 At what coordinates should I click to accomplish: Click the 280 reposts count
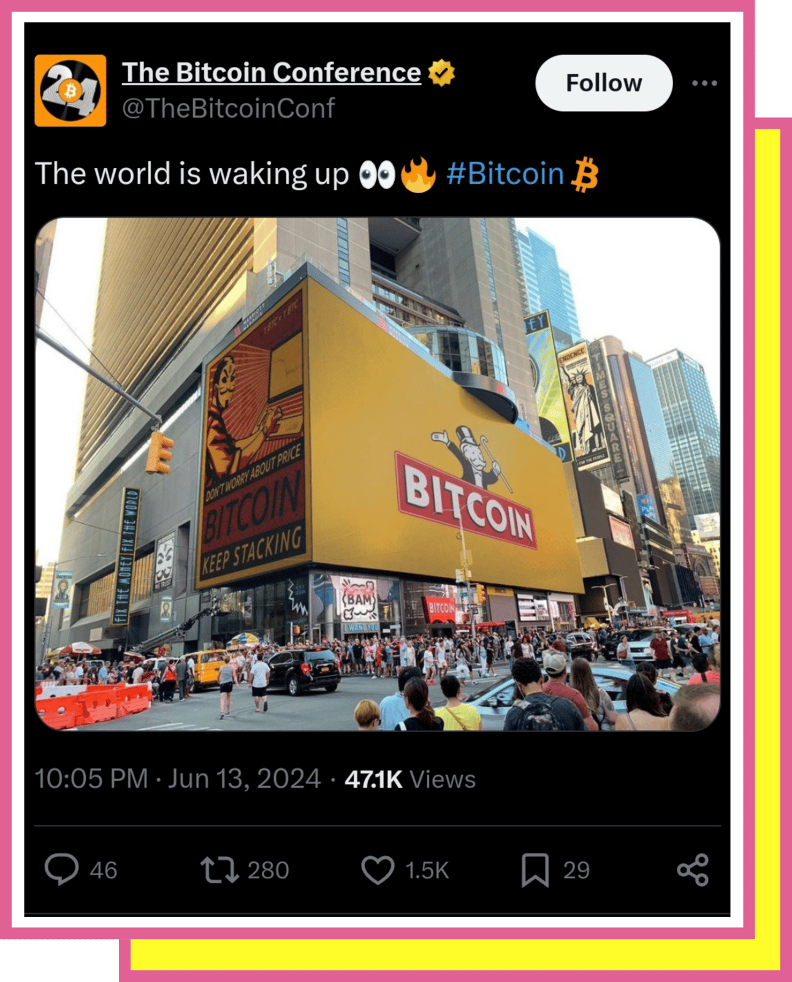point(268,870)
